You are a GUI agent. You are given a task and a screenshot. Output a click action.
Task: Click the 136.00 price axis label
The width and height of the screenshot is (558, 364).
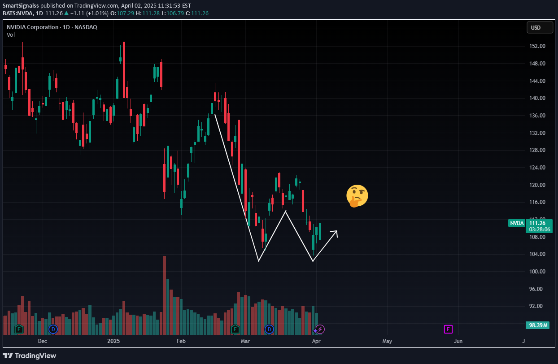[x=537, y=116]
